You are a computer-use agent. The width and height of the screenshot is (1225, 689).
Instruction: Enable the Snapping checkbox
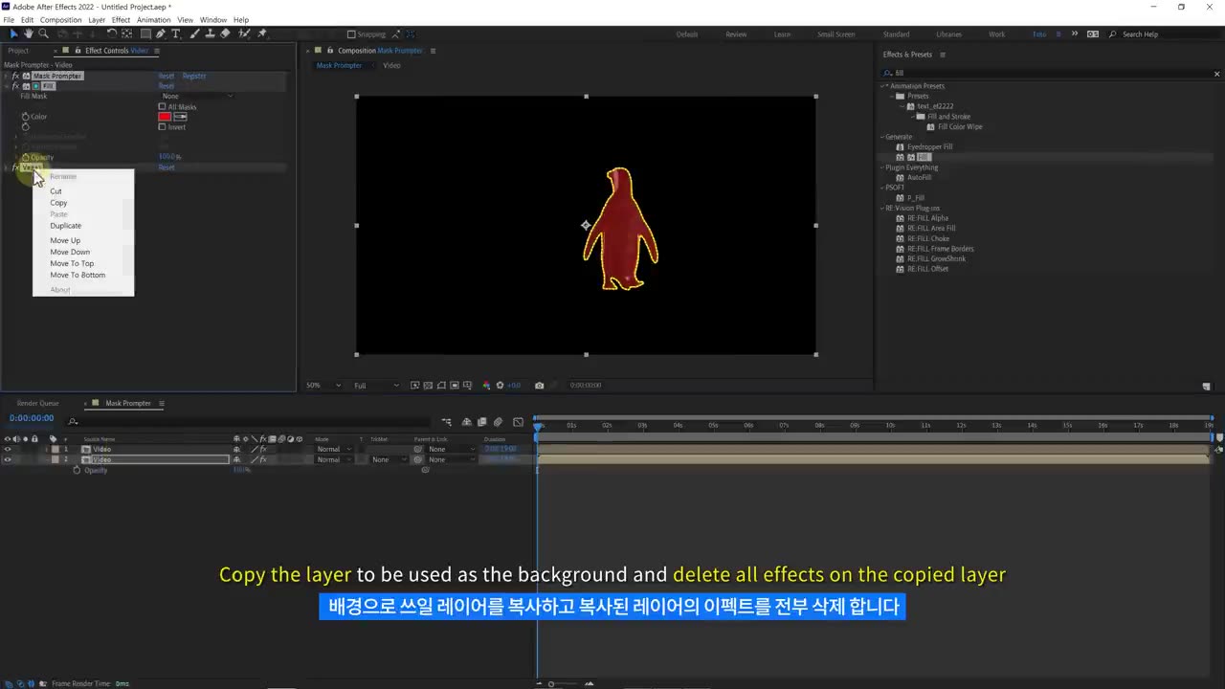tap(351, 34)
